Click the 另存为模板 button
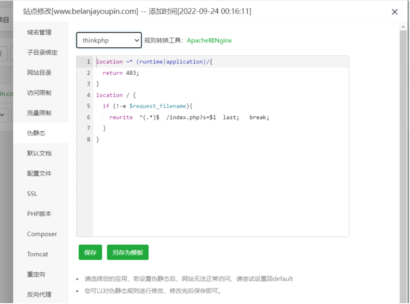This screenshot has height=304, width=410. (127, 252)
